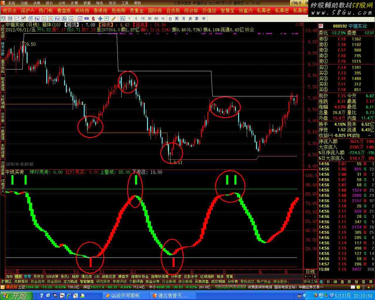This screenshot has width=375, height=300.
Task: Click the pencil drawing tool icon
Action: pyautogui.click(x=114, y=18)
